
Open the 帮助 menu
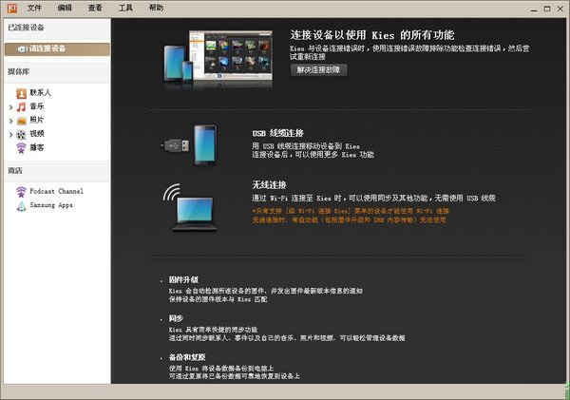pos(156,8)
